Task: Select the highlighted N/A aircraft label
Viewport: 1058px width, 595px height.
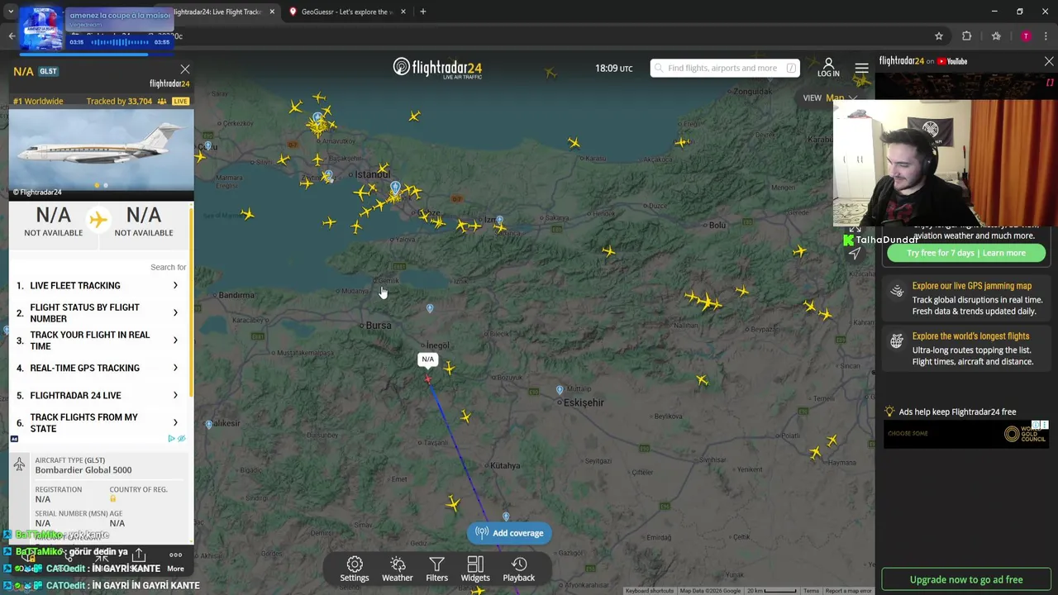Action: (427, 359)
